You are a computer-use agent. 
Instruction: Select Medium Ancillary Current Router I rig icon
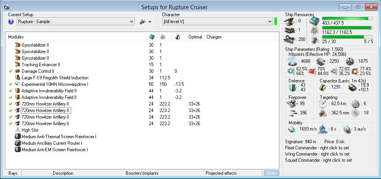point(17,143)
